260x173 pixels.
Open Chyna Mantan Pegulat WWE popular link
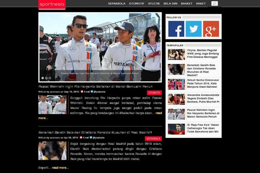point(203,54)
